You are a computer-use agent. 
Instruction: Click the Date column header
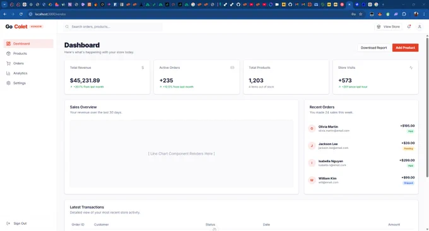(266, 225)
